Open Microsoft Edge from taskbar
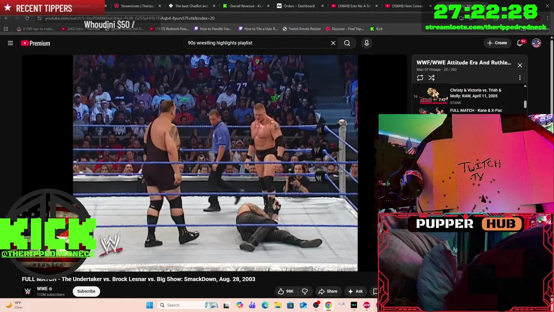This screenshot has height=312, width=554. coord(265,305)
